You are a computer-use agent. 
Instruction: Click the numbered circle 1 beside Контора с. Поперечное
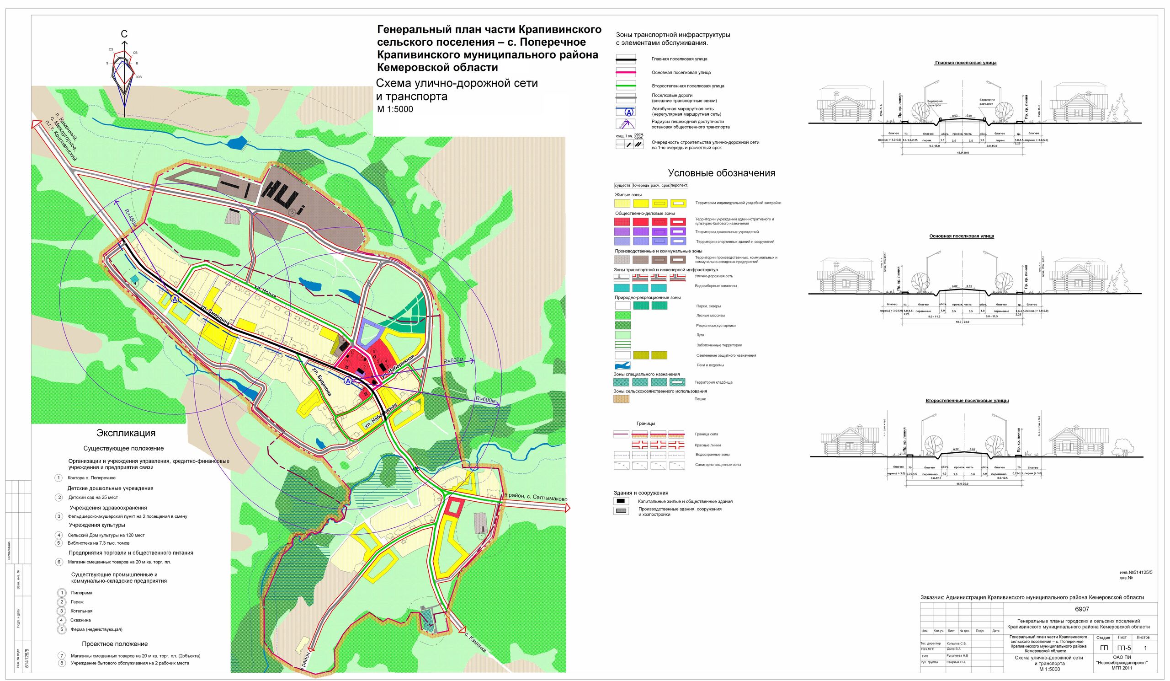58,478
